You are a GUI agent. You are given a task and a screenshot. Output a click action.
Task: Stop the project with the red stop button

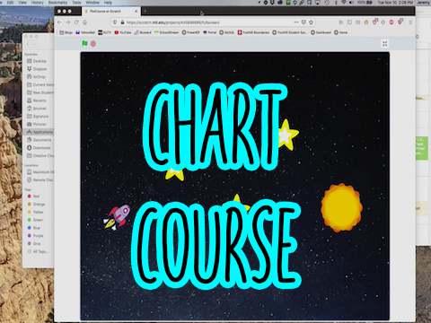[93, 44]
